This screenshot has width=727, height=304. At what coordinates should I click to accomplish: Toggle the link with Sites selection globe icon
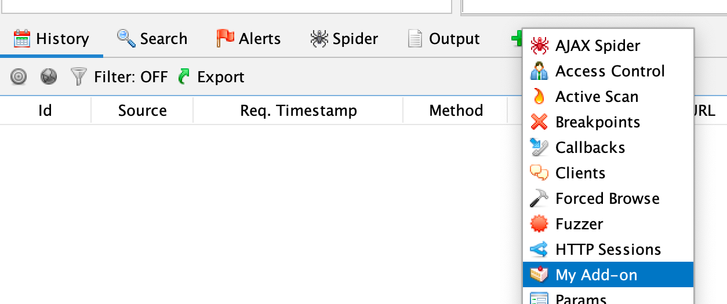click(49, 77)
